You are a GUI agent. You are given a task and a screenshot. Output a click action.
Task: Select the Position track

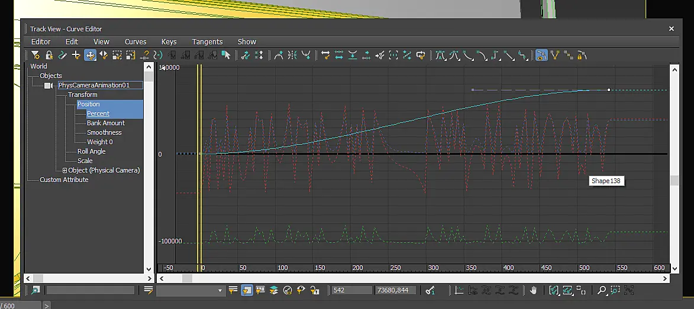click(x=89, y=104)
